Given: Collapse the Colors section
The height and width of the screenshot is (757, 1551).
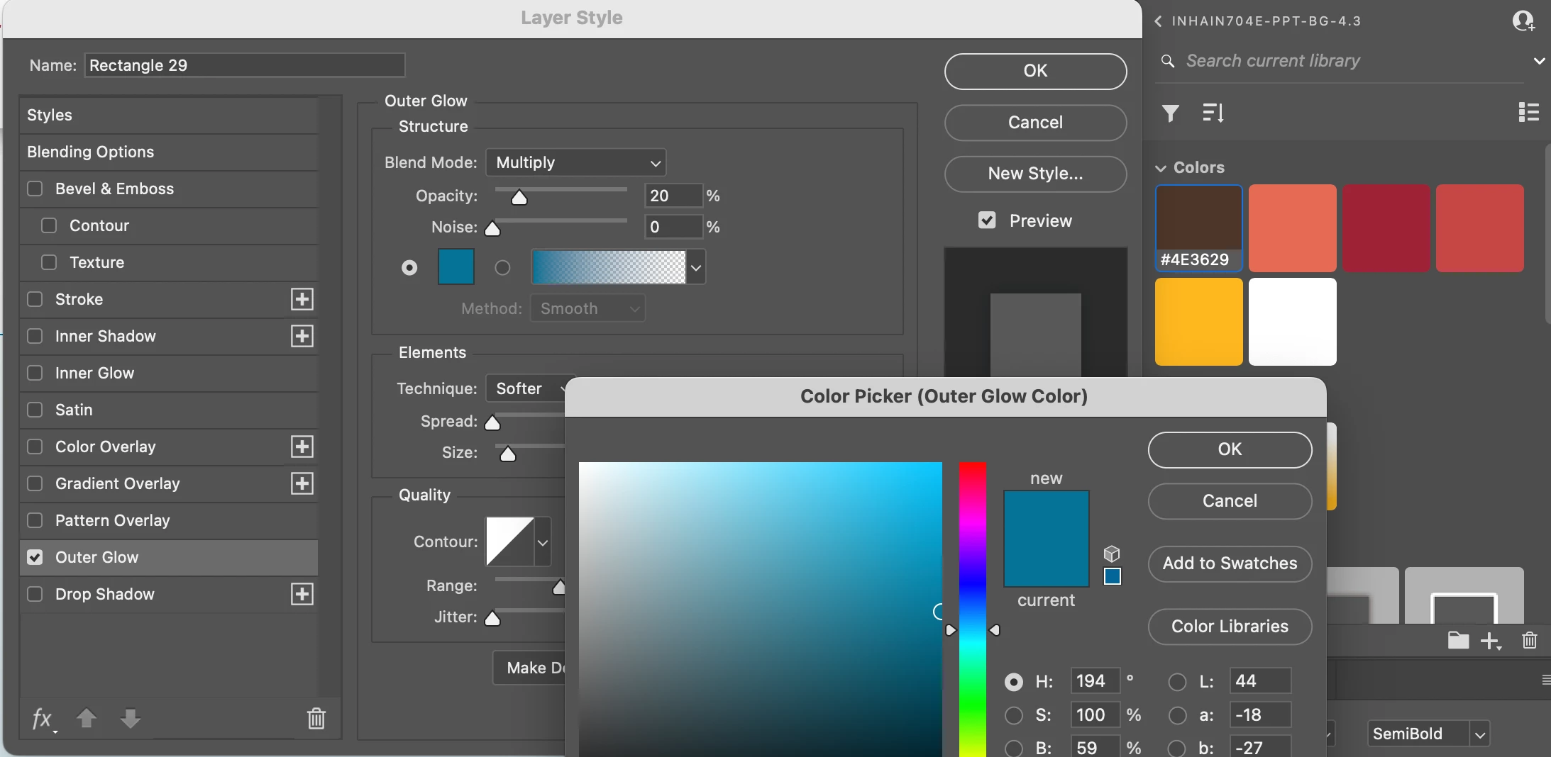Looking at the screenshot, I should [1161, 168].
